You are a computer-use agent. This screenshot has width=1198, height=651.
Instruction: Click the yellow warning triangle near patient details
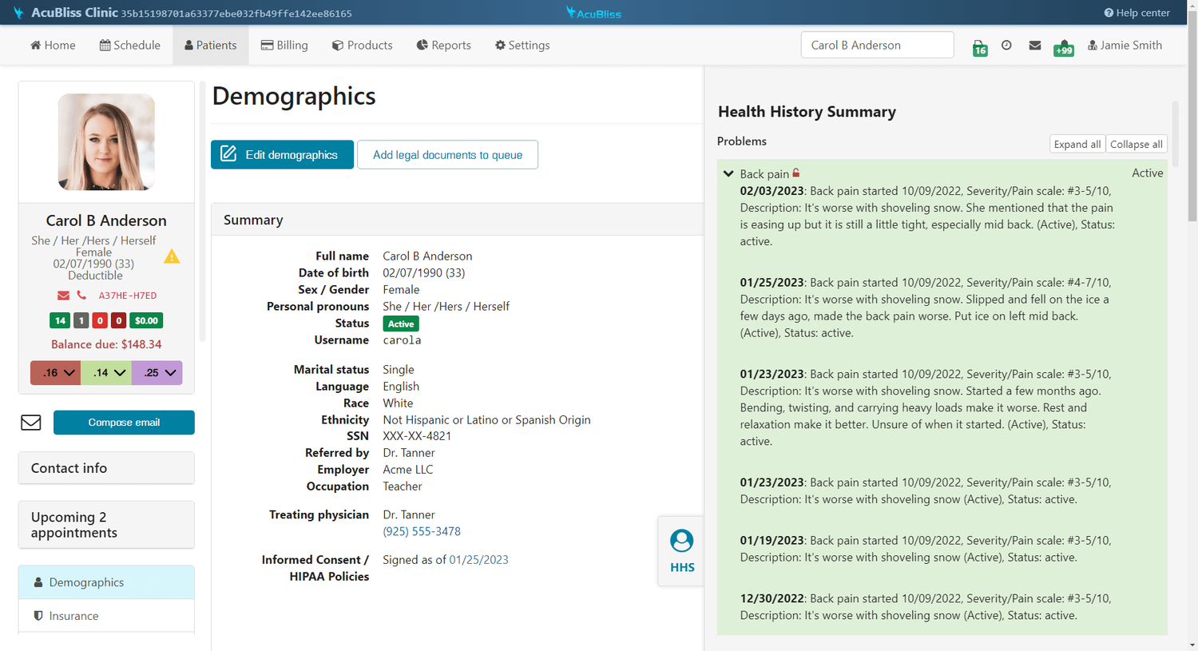(x=172, y=256)
